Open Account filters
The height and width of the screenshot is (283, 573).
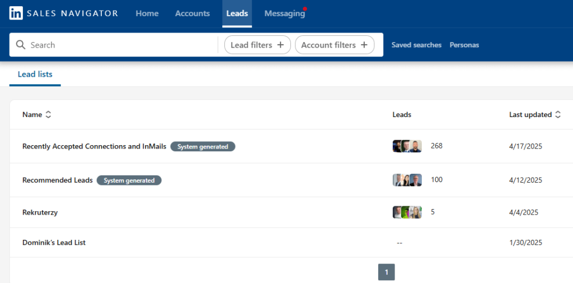335,45
